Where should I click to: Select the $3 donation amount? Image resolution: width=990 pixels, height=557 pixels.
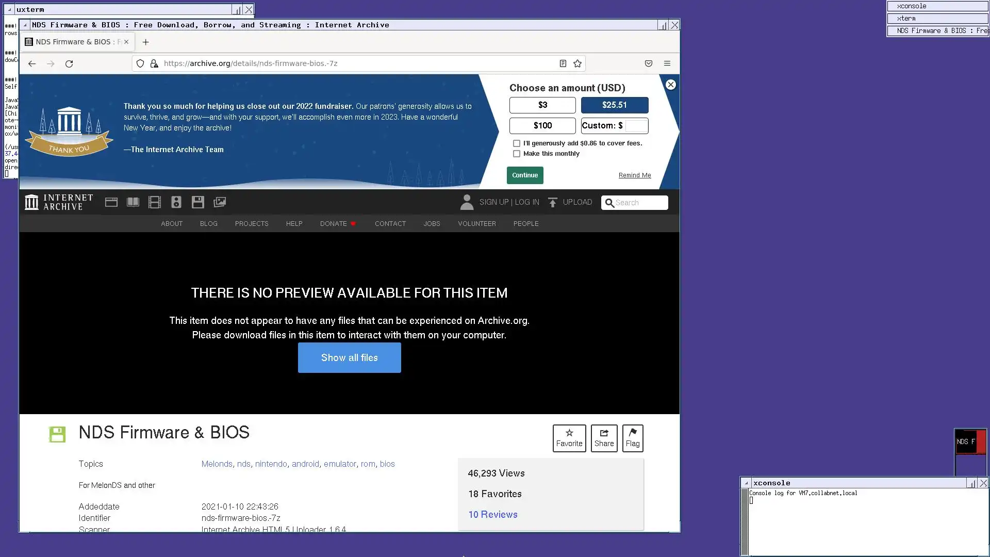pyautogui.click(x=542, y=105)
